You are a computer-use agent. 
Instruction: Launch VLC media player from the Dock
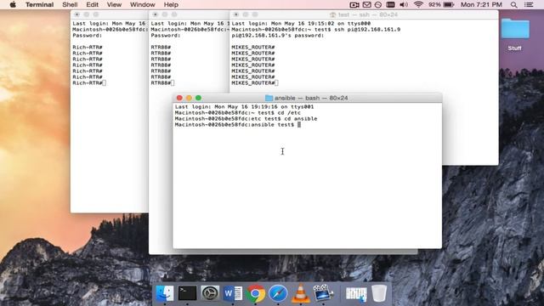(300, 293)
